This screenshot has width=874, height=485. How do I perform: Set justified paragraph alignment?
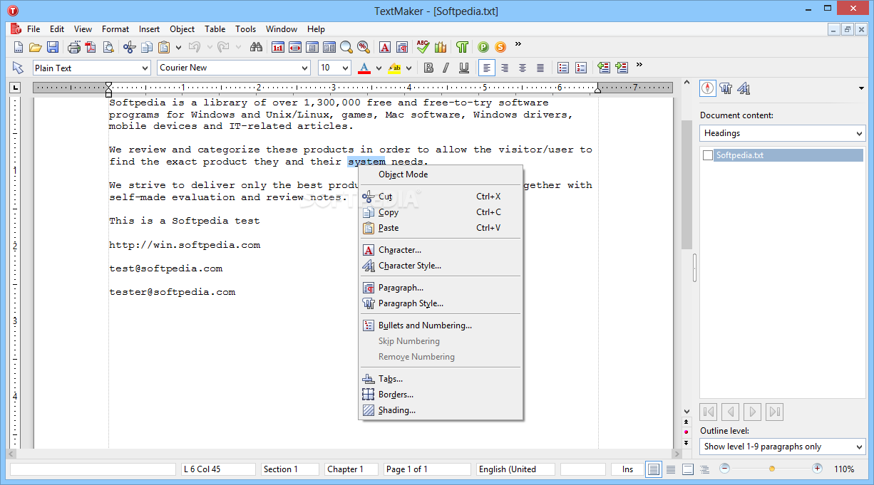(x=540, y=68)
